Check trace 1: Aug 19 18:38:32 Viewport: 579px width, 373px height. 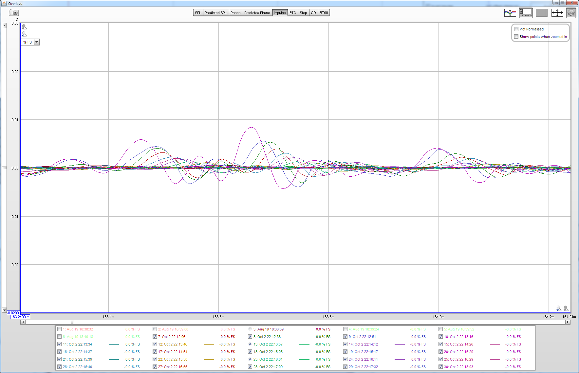click(x=59, y=329)
